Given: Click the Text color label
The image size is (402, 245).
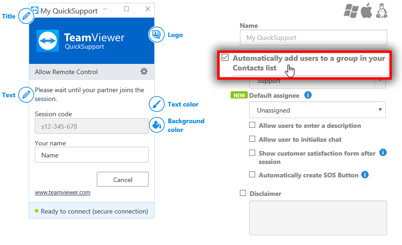Looking at the screenshot, I should tap(183, 104).
